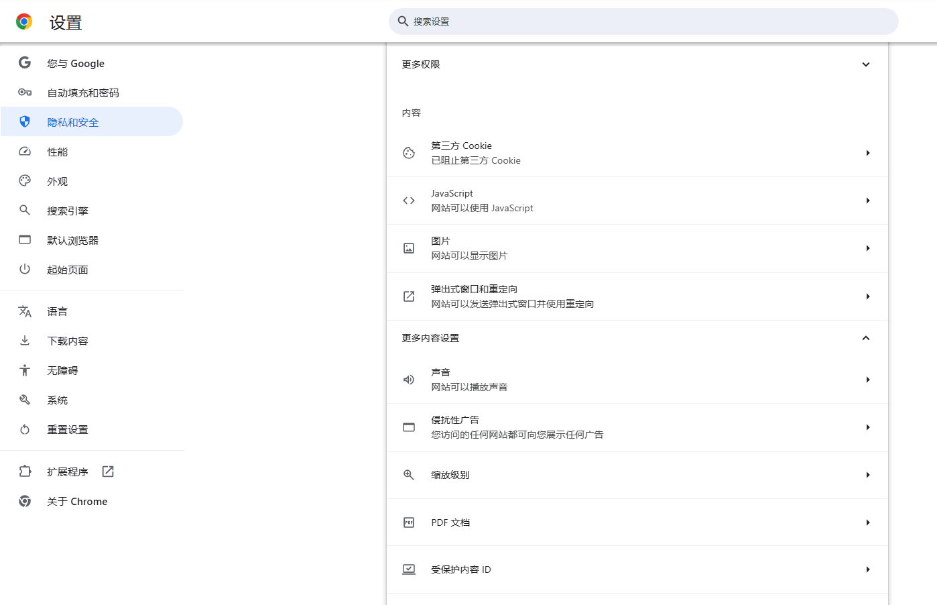Click the 更多内容设置 heading text
This screenshot has width=937, height=605.
click(x=430, y=338)
